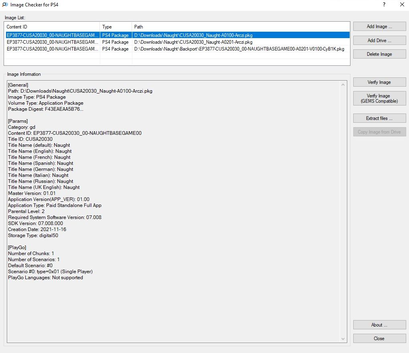Click the Scenario #0 Single Player line
The height and width of the screenshot is (353, 409).
pos(51,271)
